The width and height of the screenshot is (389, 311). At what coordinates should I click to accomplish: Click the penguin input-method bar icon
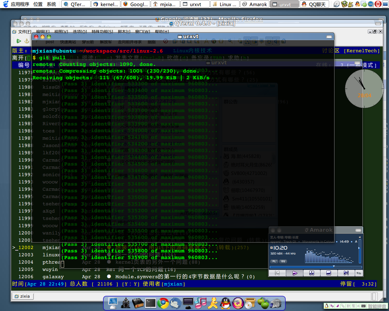[327, 306]
